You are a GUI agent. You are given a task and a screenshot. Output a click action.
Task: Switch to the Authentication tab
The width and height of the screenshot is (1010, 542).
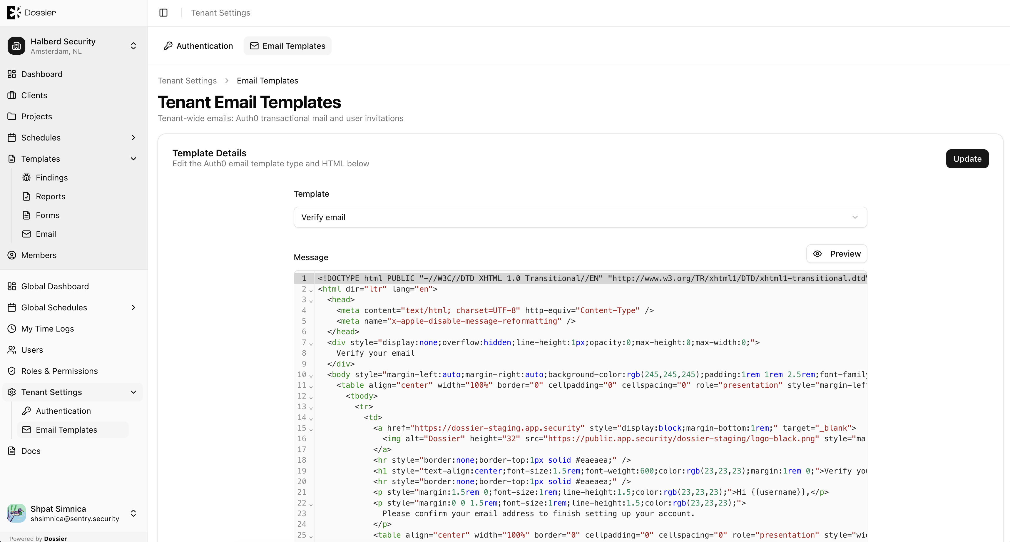point(198,46)
